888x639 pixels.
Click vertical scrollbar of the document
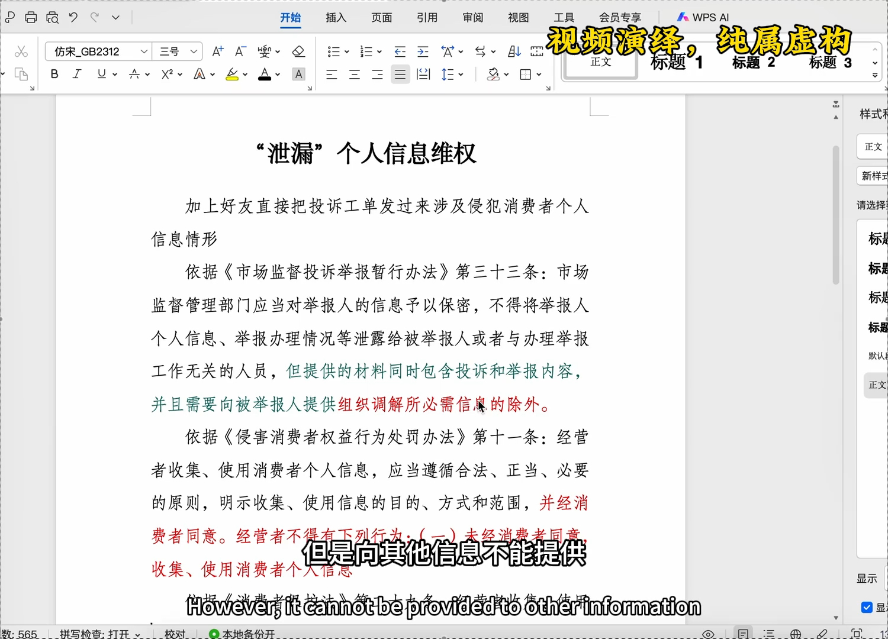tap(836, 215)
